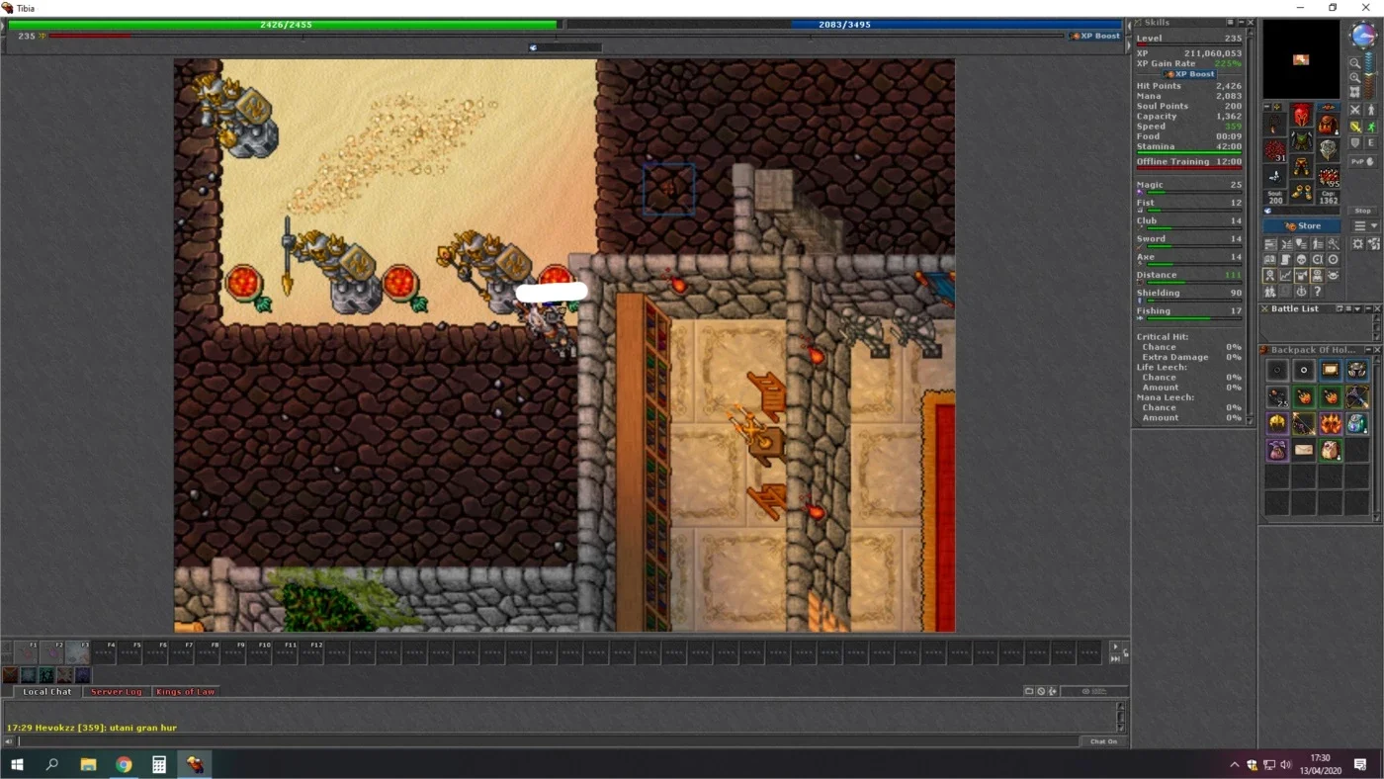The width and height of the screenshot is (1384, 779).
Task: Click the F3 action bar slot
Action: 77,652
